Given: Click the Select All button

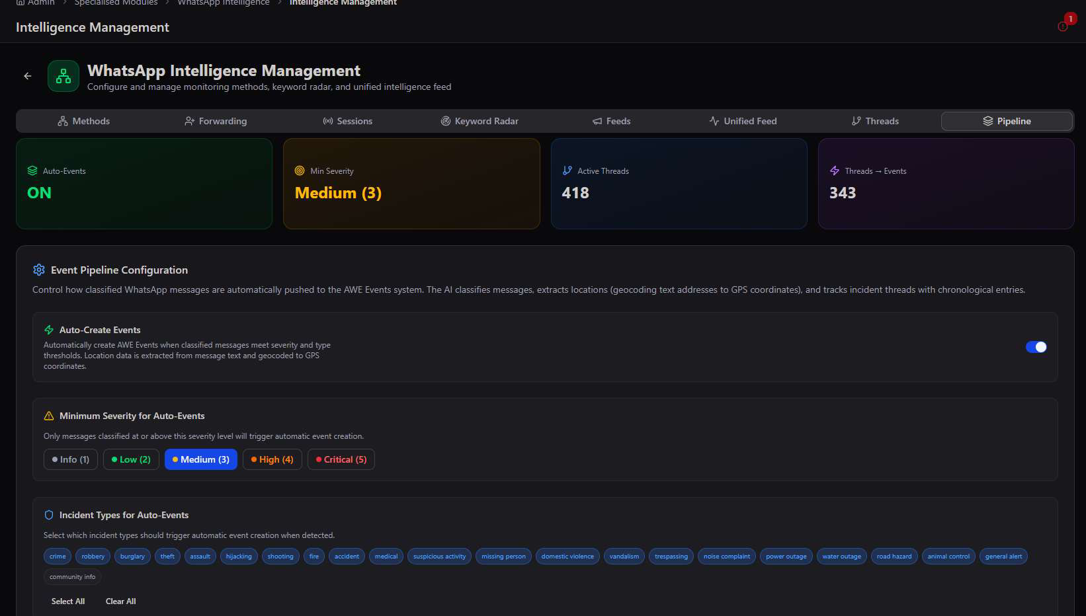Looking at the screenshot, I should [x=68, y=601].
